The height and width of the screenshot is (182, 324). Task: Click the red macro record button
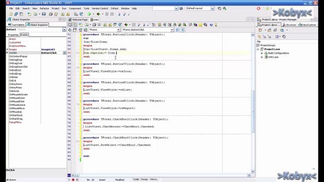point(73,180)
